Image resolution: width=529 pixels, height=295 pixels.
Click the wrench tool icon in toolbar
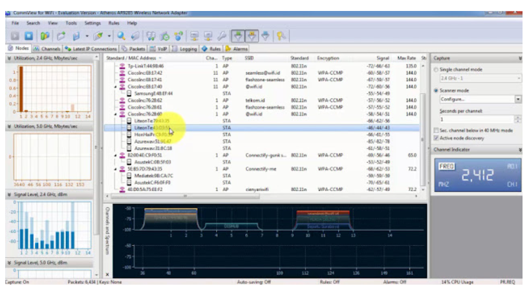[222, 36]
